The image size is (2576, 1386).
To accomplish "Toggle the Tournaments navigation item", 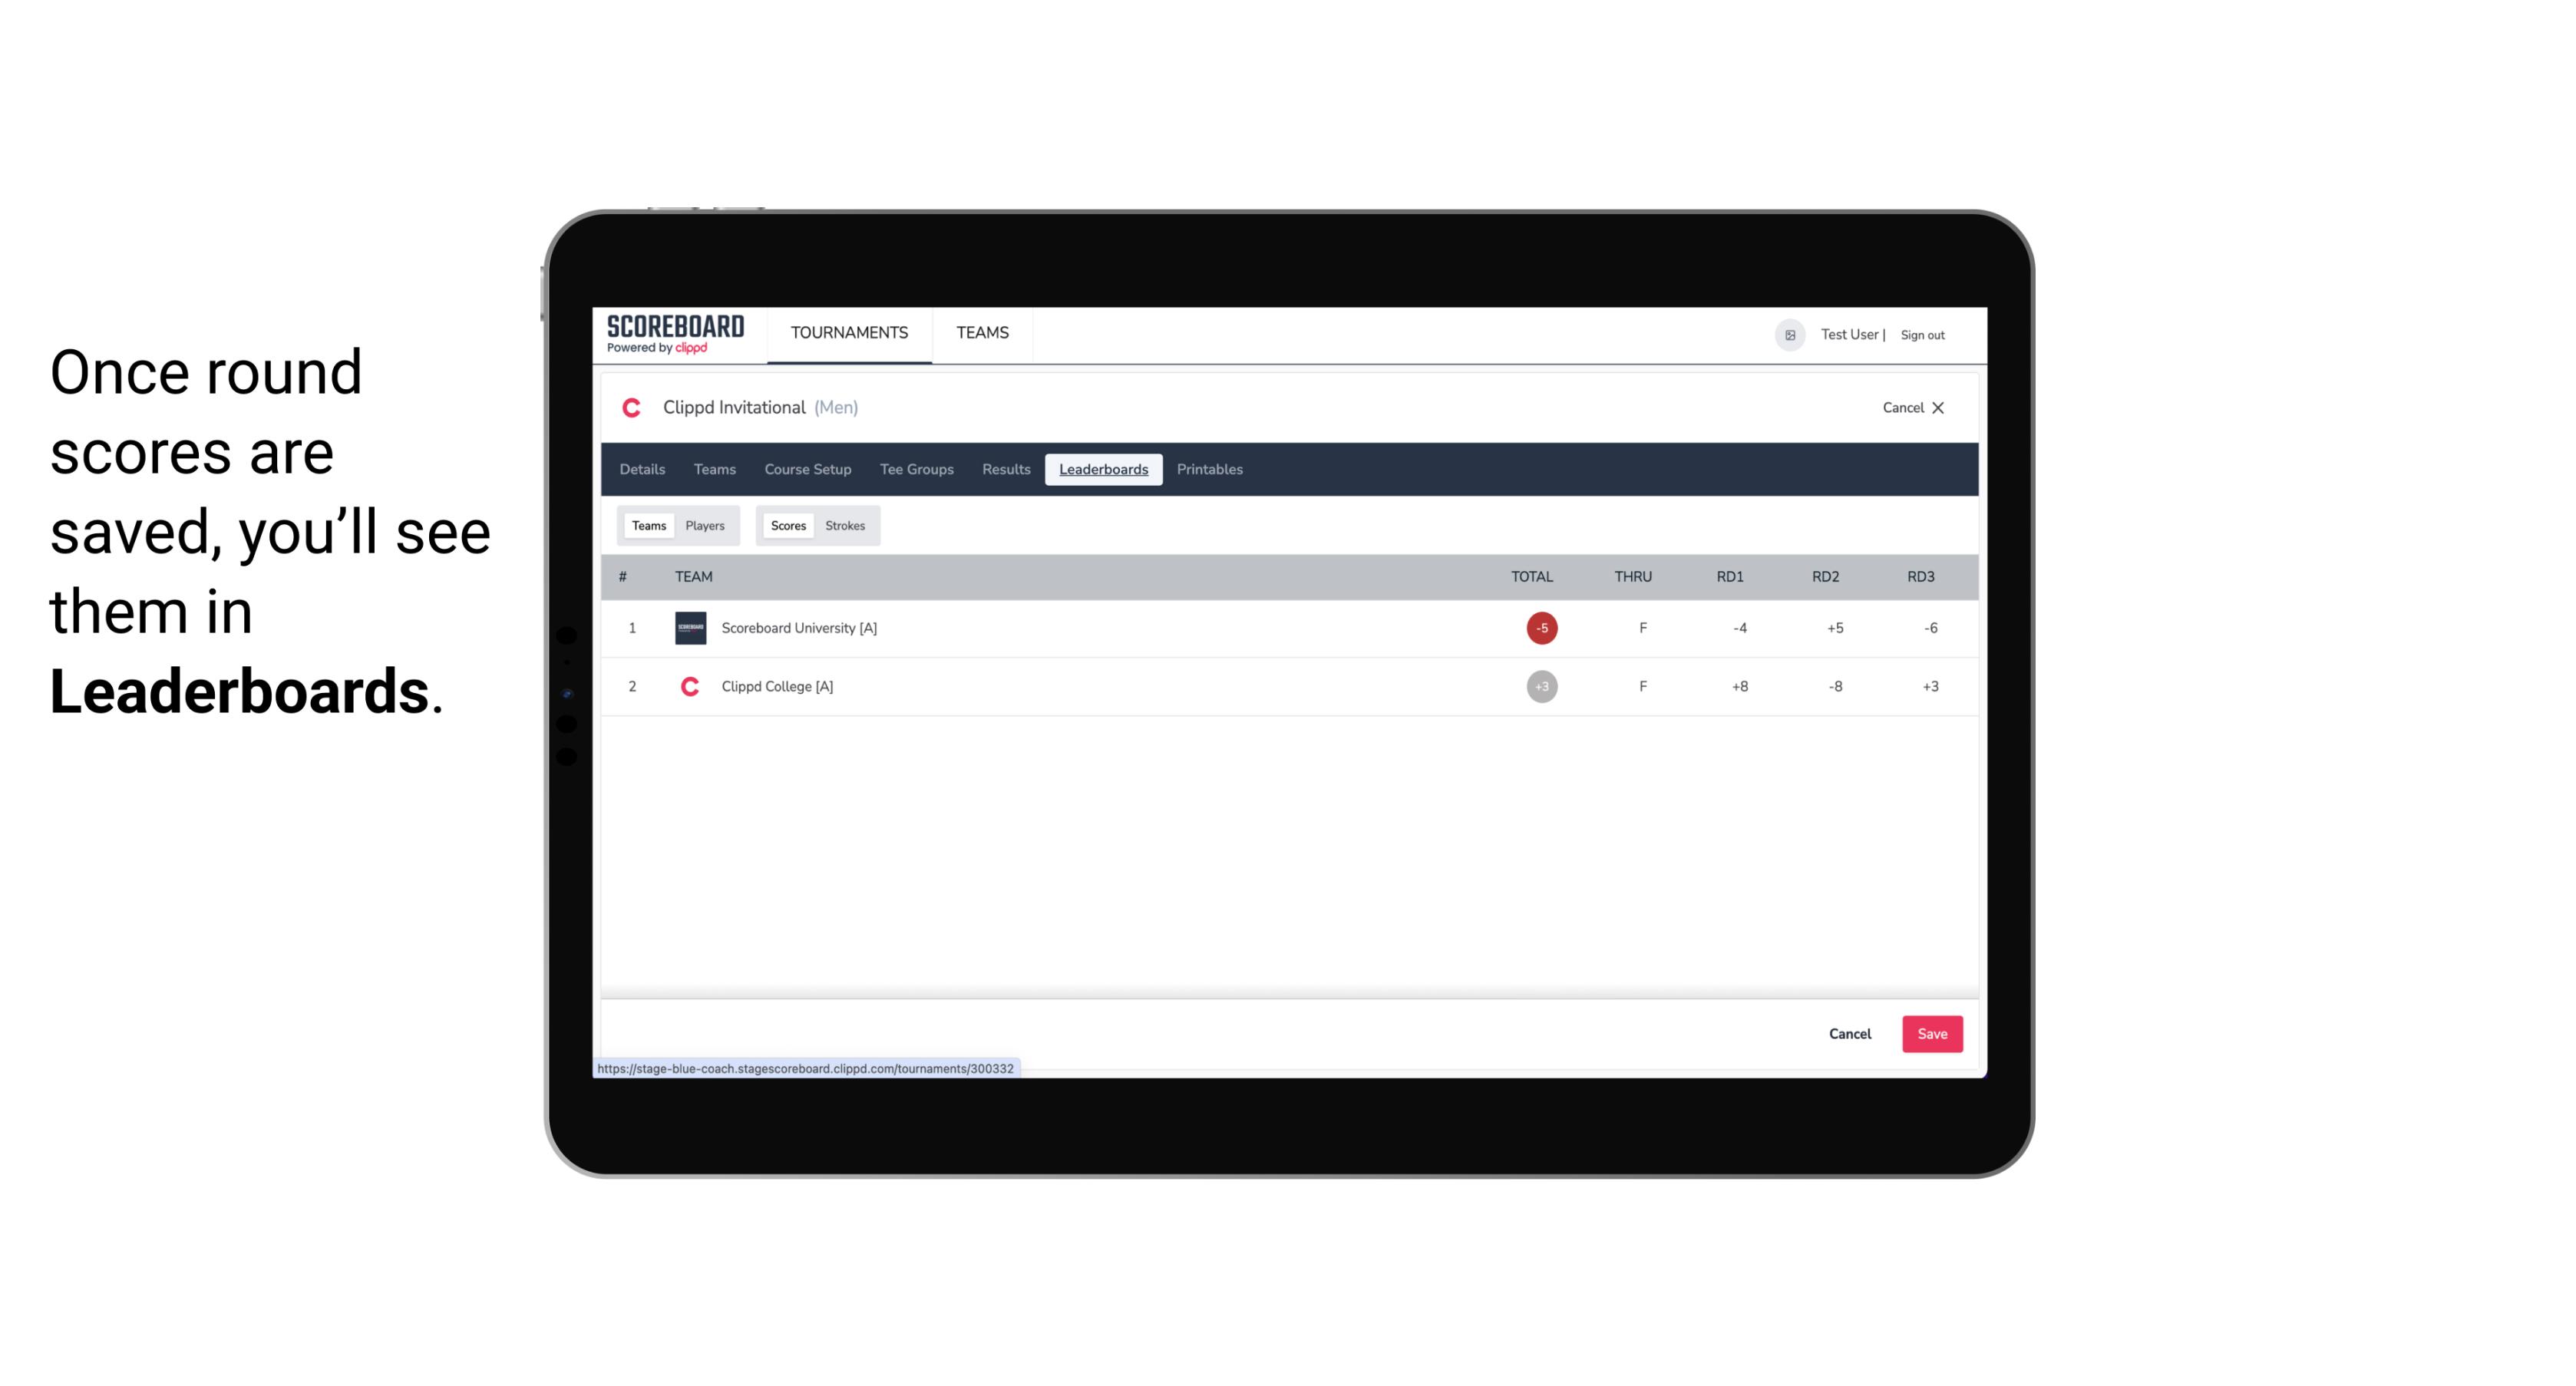I will click(x=850, y=333).
